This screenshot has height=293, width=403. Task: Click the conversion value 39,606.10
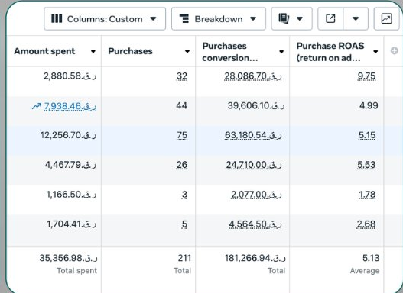(x=256, y=105)
